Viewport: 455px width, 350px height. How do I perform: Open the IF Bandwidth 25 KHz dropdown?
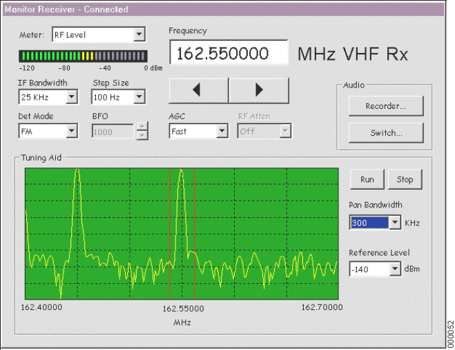pos(72,97)
